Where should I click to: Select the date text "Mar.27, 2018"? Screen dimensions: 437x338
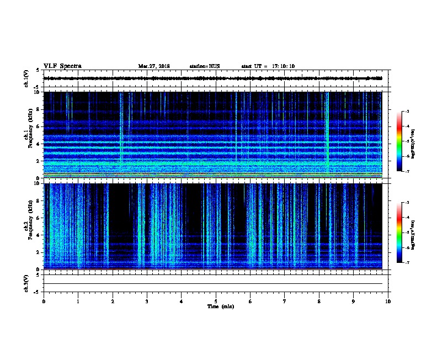(154, 66)
